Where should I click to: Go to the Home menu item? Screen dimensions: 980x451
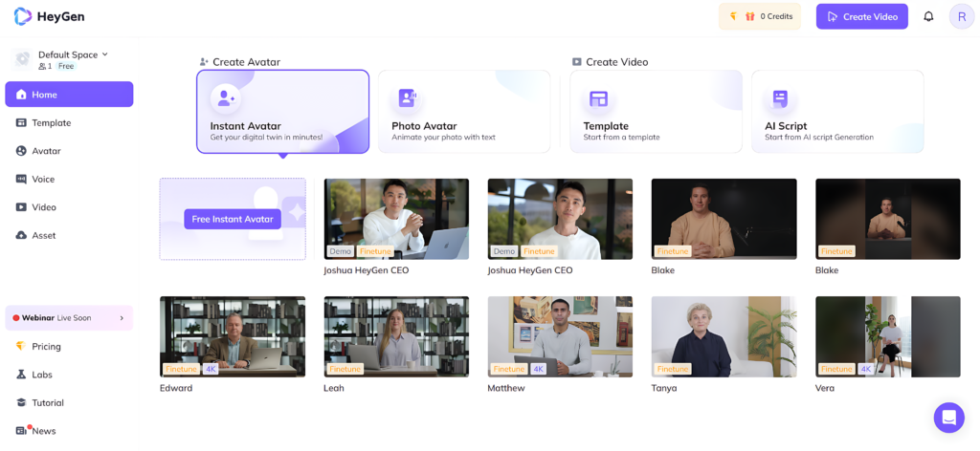[69, 95]
